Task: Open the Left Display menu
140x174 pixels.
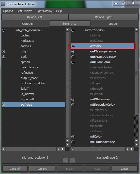Action: click(x=24, y=11)
